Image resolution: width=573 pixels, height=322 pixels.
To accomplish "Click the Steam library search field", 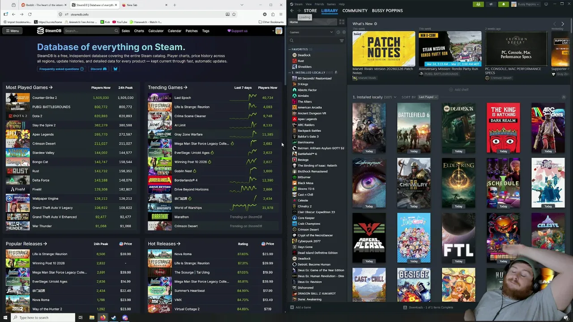I will (313, 41).
